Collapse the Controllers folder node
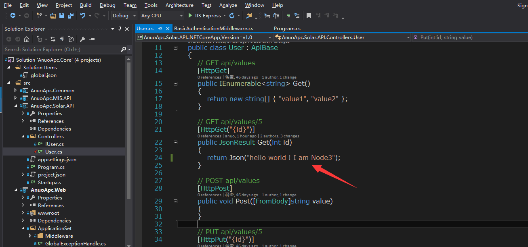528x247 pixels. (x=23, y=136)
